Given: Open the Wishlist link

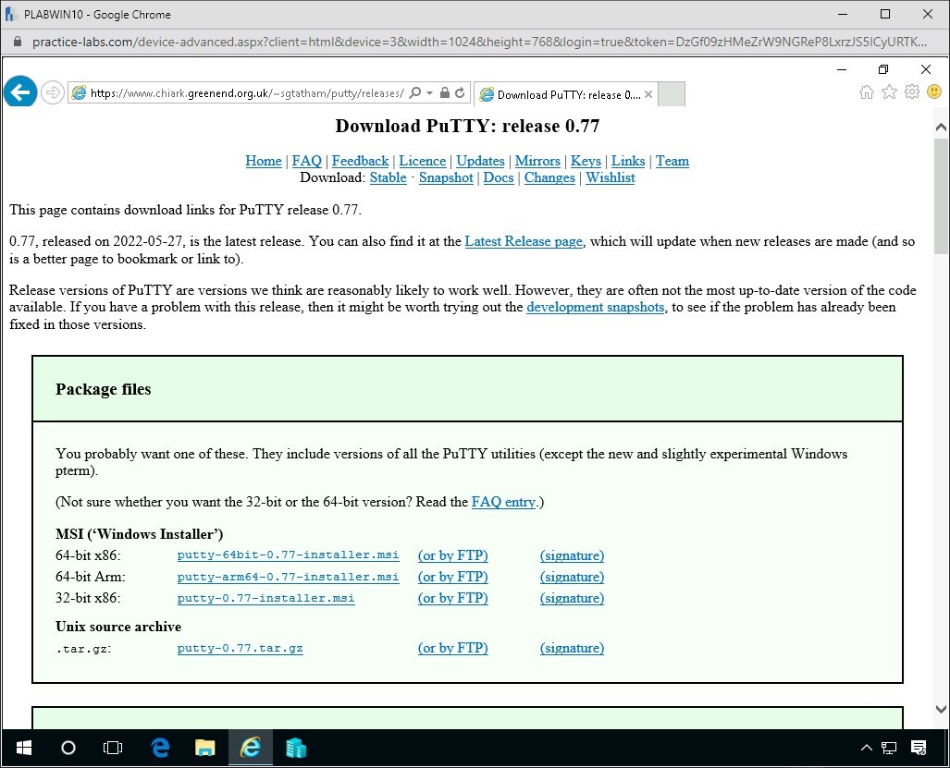Looking at the screenshot, I should 610,177.
